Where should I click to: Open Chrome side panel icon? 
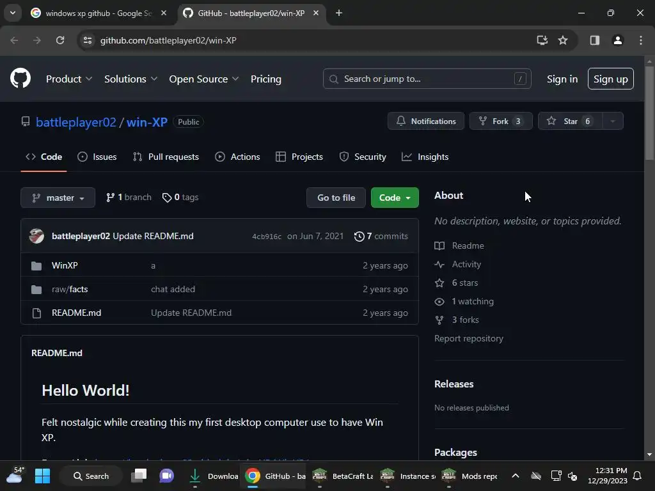(594, 40)
